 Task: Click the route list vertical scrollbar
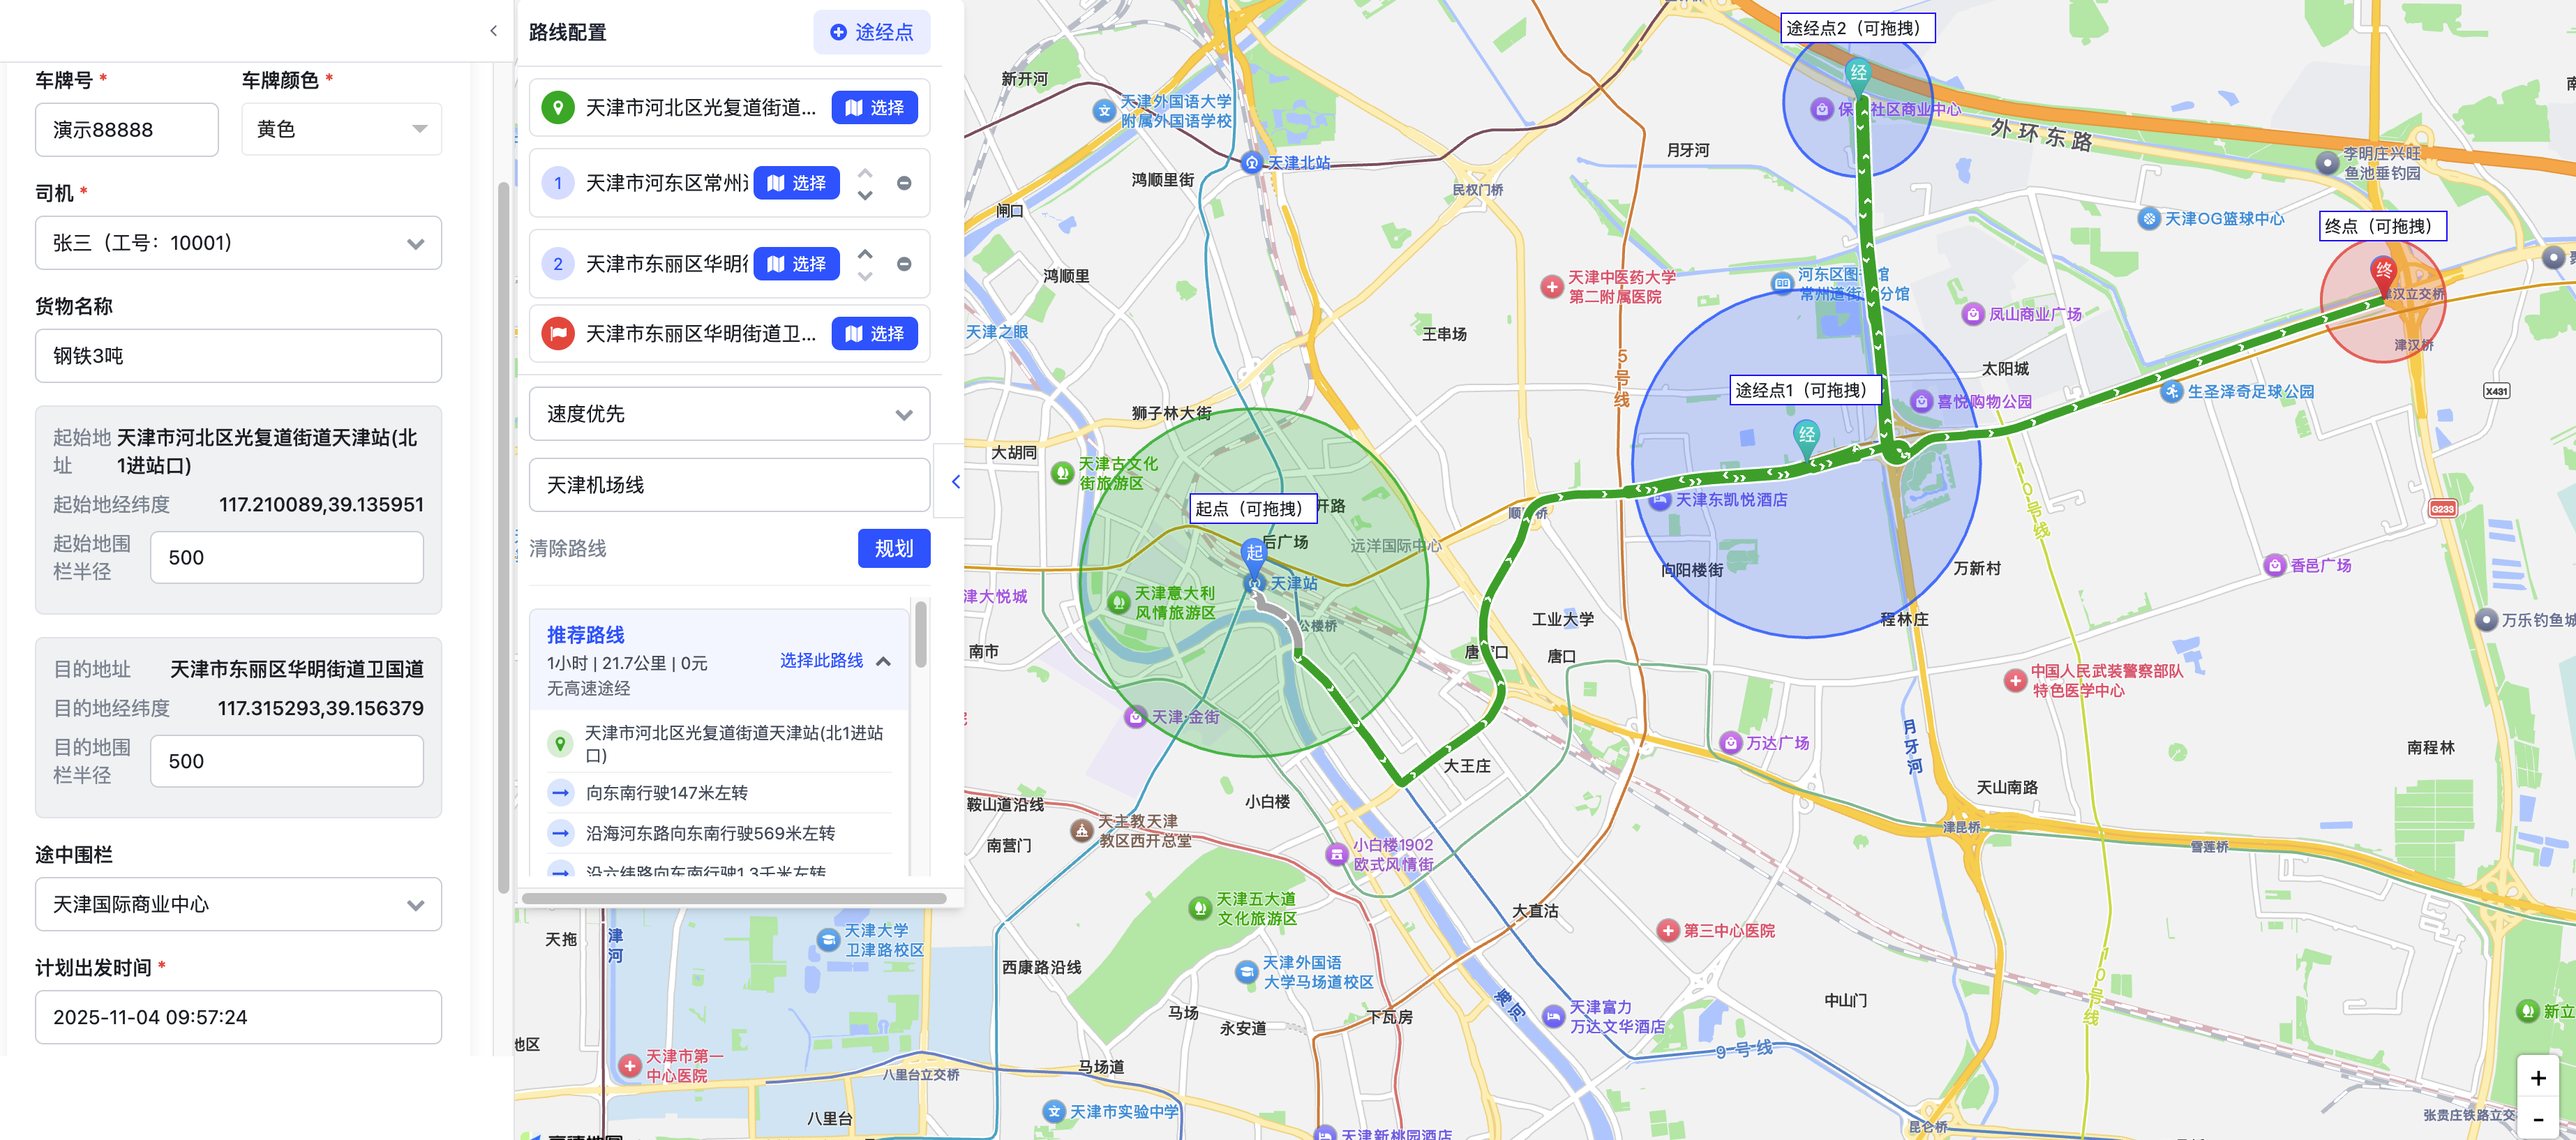(920, 633)
